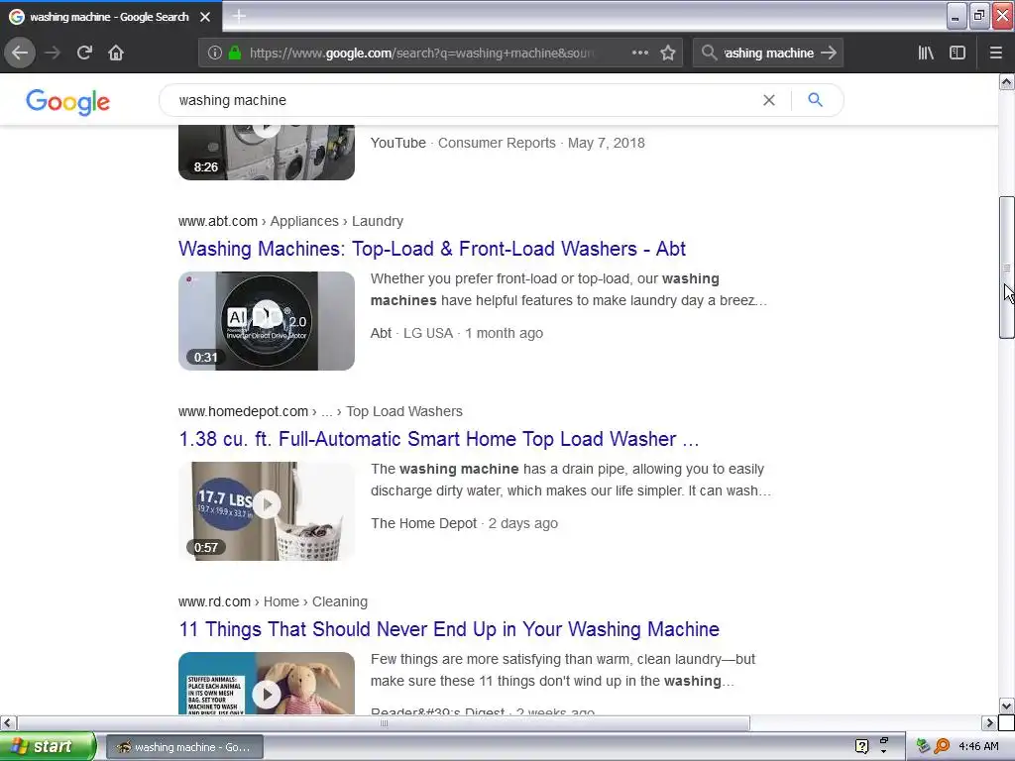The width and height of the screenshot is (1015, 761).
Task: Open the hamburger application menu
Action: [996, 53]
